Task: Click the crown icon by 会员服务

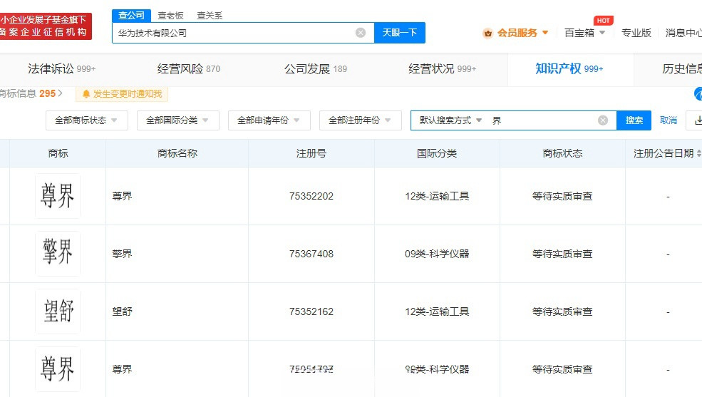Action: pos(488,33)
